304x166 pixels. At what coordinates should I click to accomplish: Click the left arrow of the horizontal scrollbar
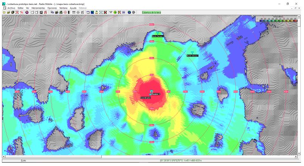[3, 156]
